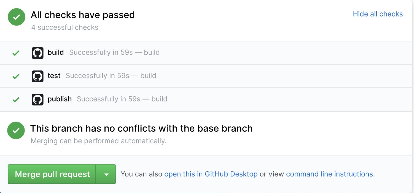Click the green no-conflicts circle icon
414x193 pixels.
[16, 130]
